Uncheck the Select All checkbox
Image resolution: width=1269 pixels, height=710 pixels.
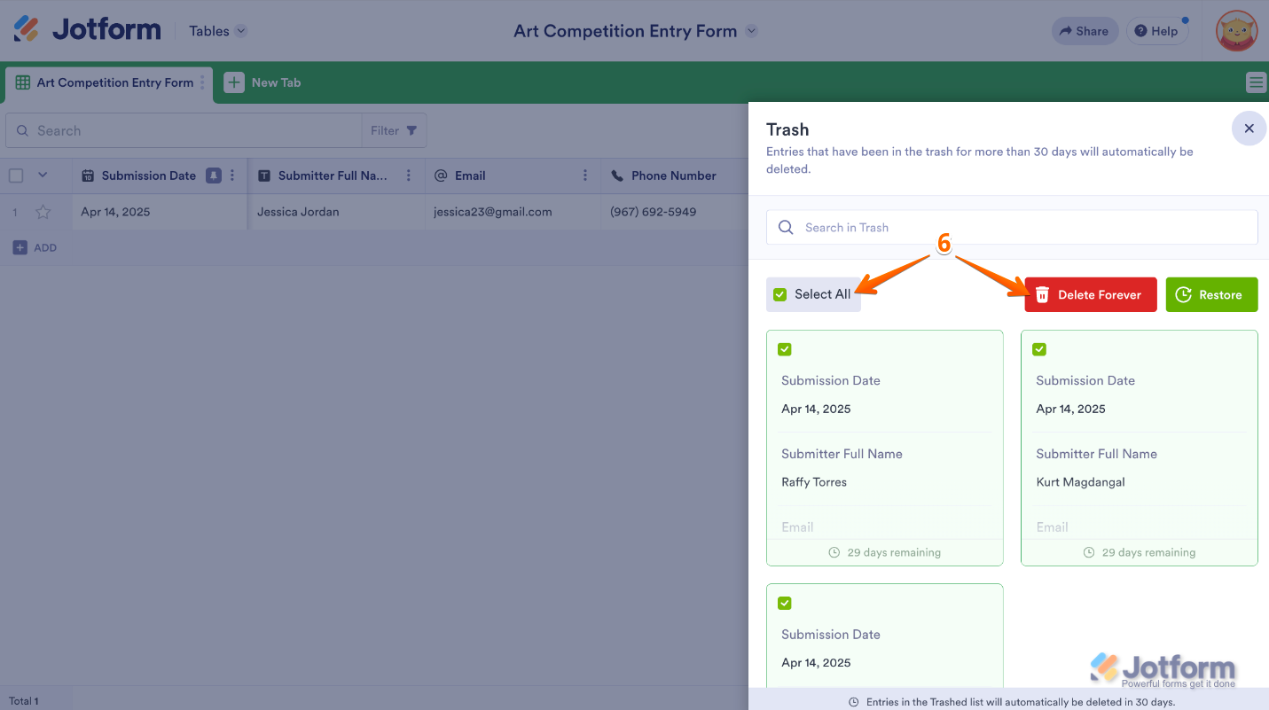tap(780, 294)
